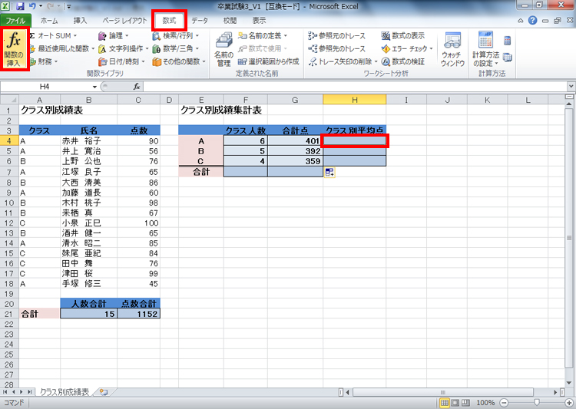Expand エラー チェック dropdown arrow
576x409 pixels.
[431, 48]
